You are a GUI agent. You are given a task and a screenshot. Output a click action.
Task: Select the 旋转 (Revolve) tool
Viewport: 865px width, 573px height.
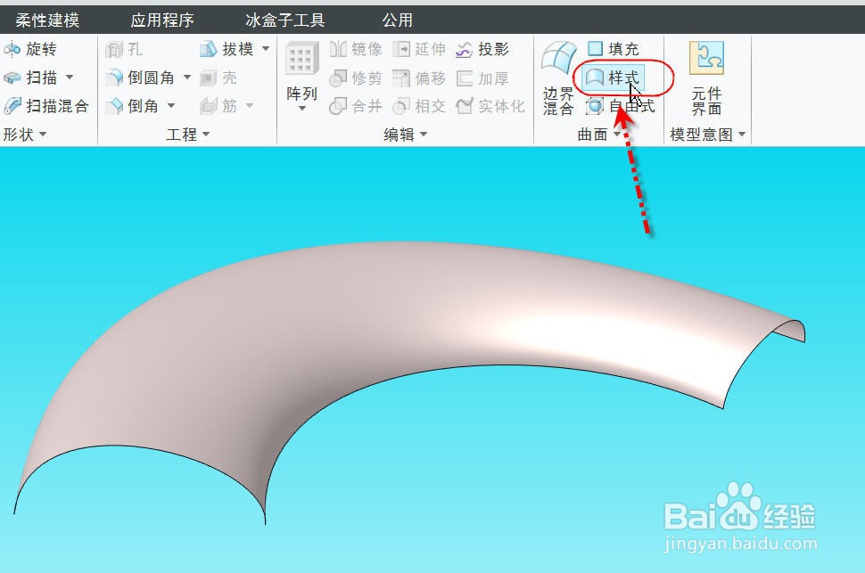(x=30, y=49)
